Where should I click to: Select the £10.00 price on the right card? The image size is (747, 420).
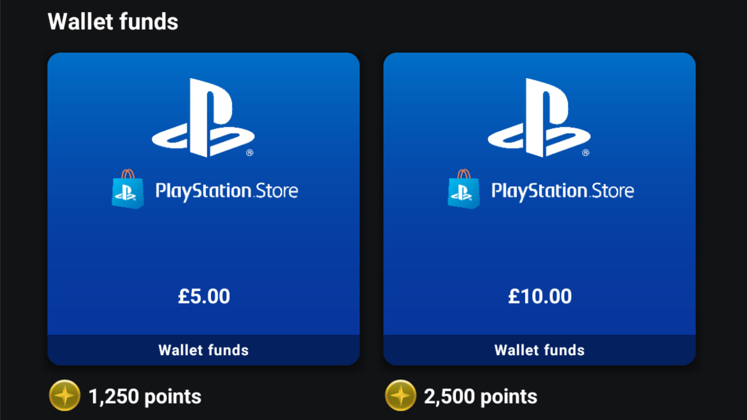[x=540, y=296]
